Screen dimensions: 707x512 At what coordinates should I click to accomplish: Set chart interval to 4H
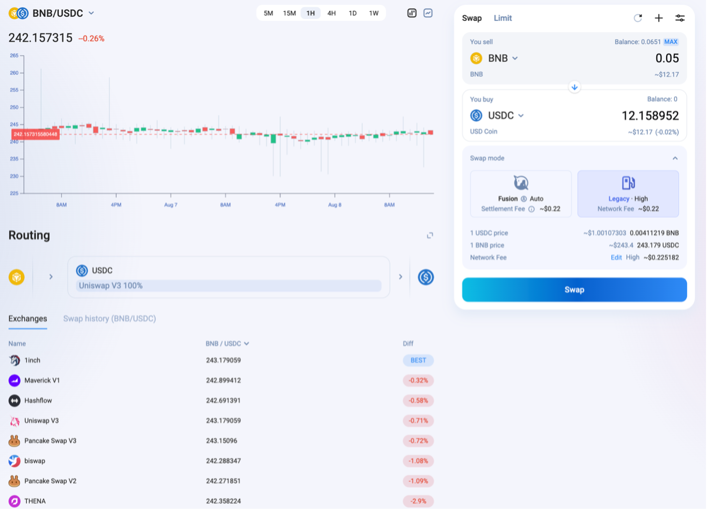[x=332, y=13]
